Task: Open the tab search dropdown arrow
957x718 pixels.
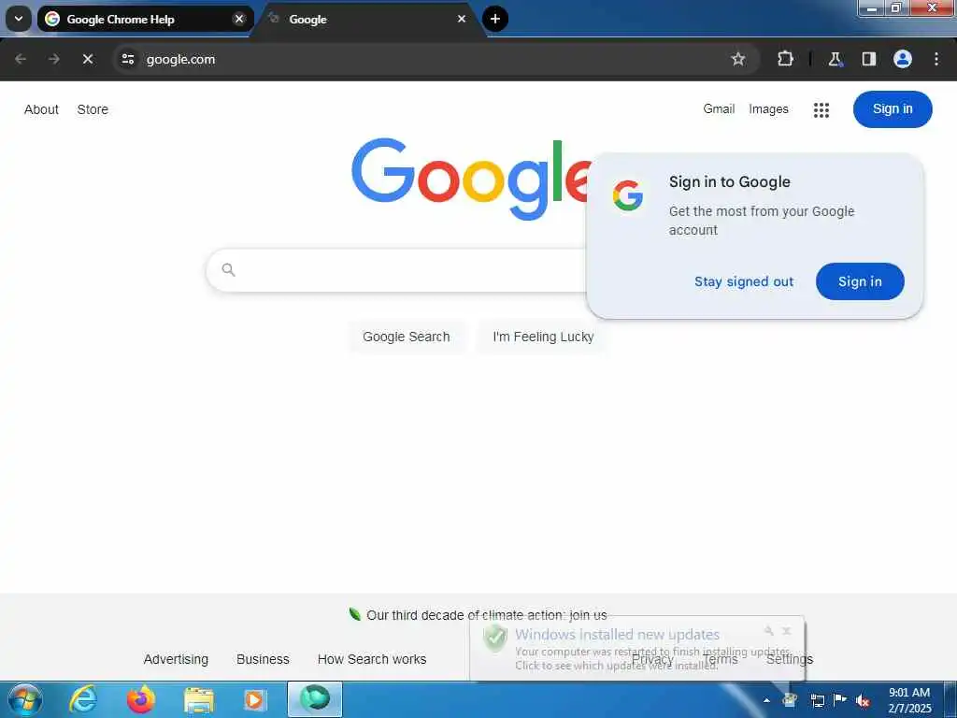Action: pos(19,19)
